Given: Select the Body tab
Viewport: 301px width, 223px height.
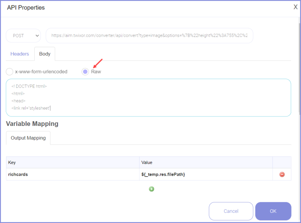Looking at the screenshot, I should click(x=45, y=54).
